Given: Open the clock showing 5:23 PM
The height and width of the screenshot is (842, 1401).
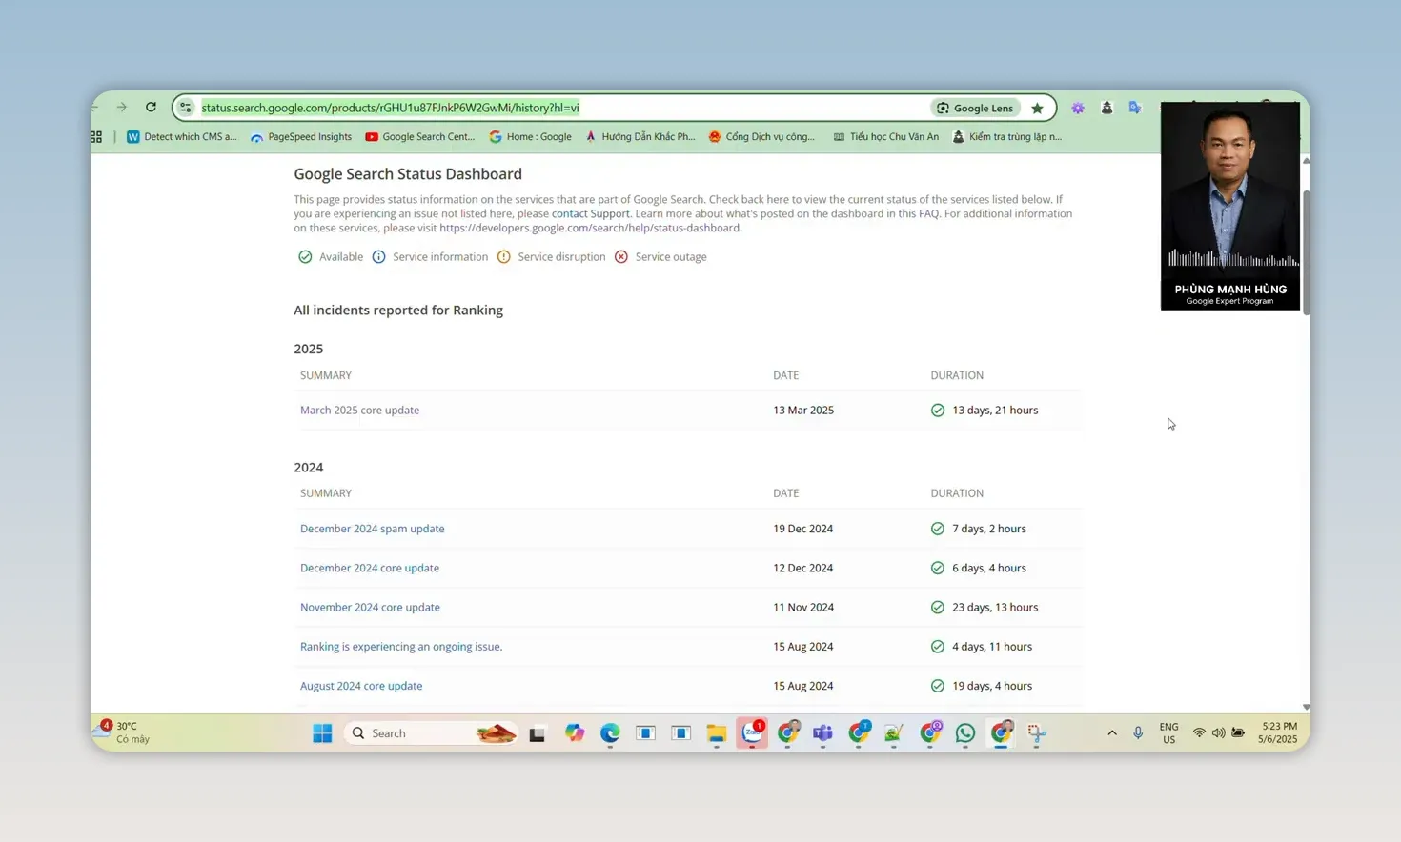Looking at the screenshot, I should point(1277,732).
